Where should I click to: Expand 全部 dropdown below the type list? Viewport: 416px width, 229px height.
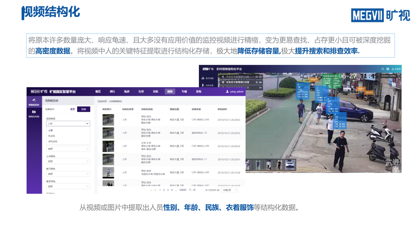[68, 149]
